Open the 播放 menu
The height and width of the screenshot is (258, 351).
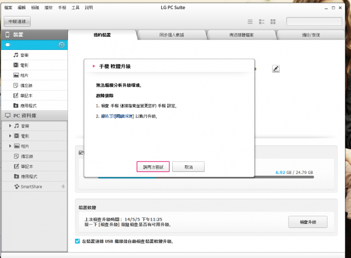coord(49,8)
